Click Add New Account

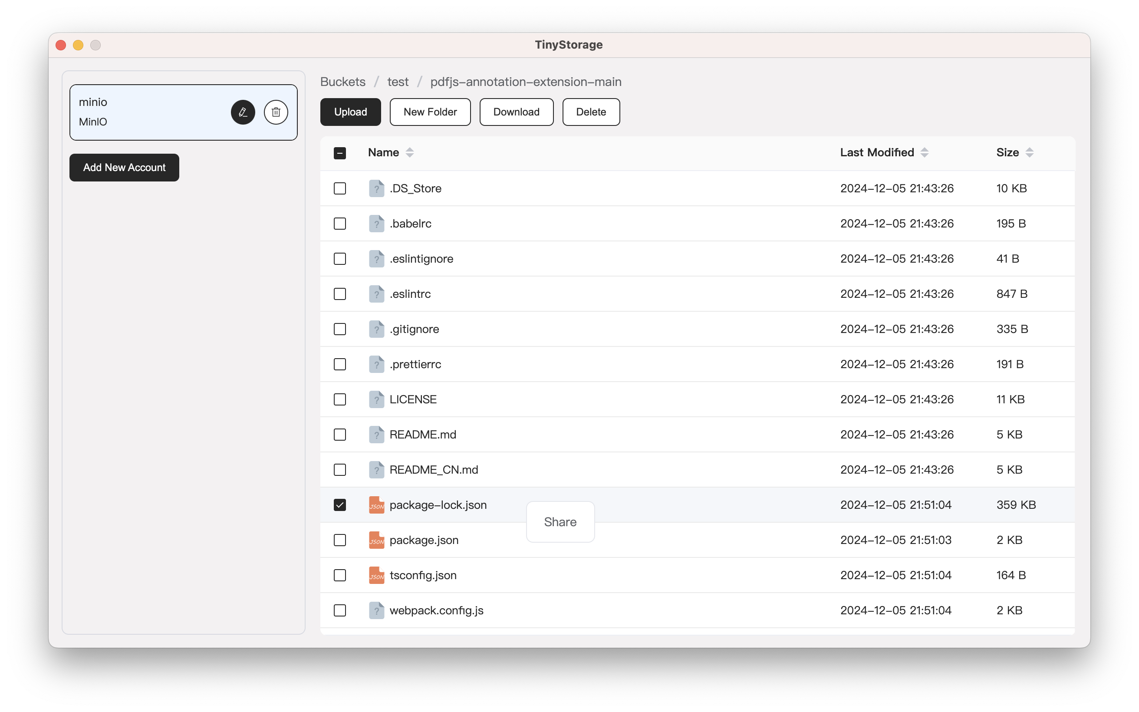point(124,167)
